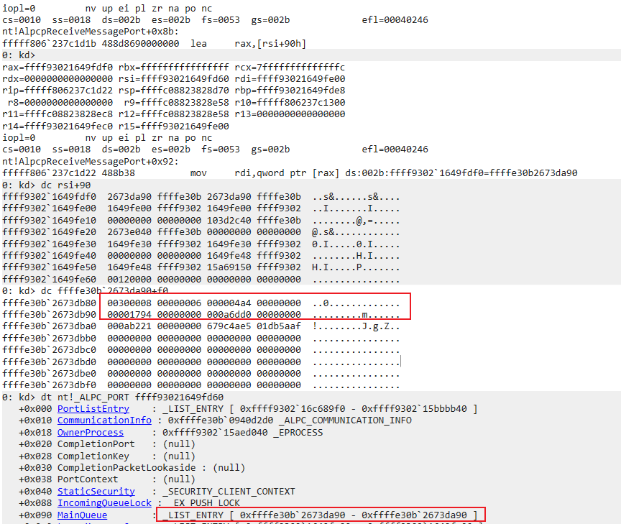Click the memory row at address ffffe30b`2673db80
Screen dimensions: 621x524
click(x=203, y=303)
